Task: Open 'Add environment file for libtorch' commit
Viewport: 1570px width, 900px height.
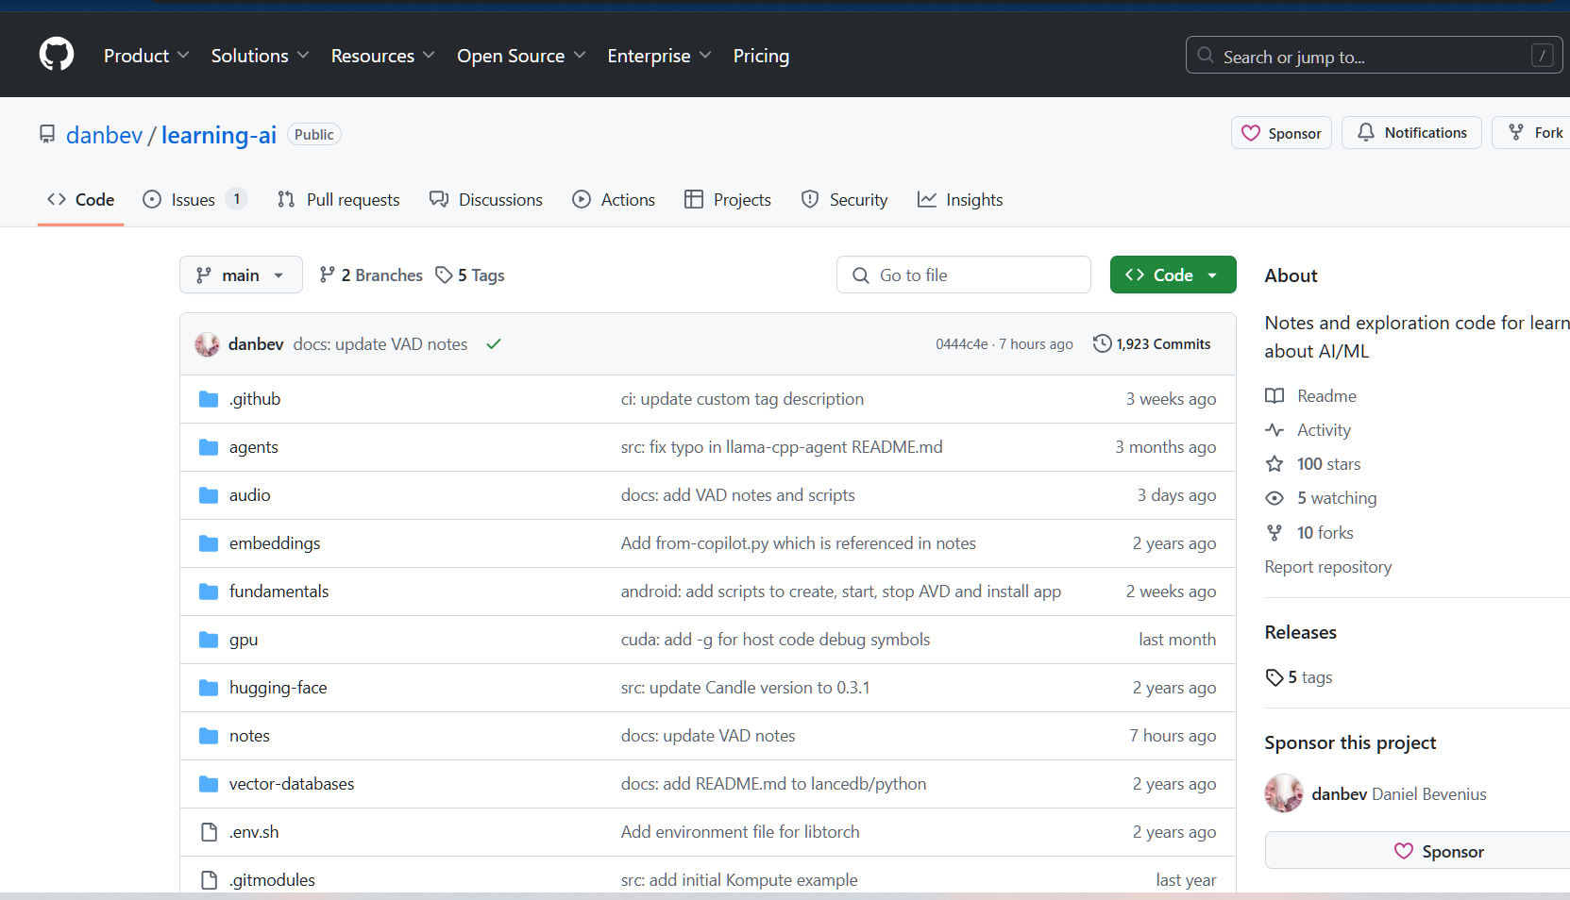Action: click(740, 832)
